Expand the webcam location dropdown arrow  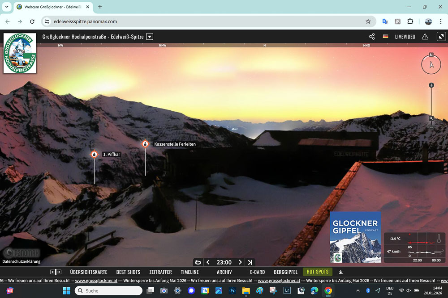(x=150, y=37)
